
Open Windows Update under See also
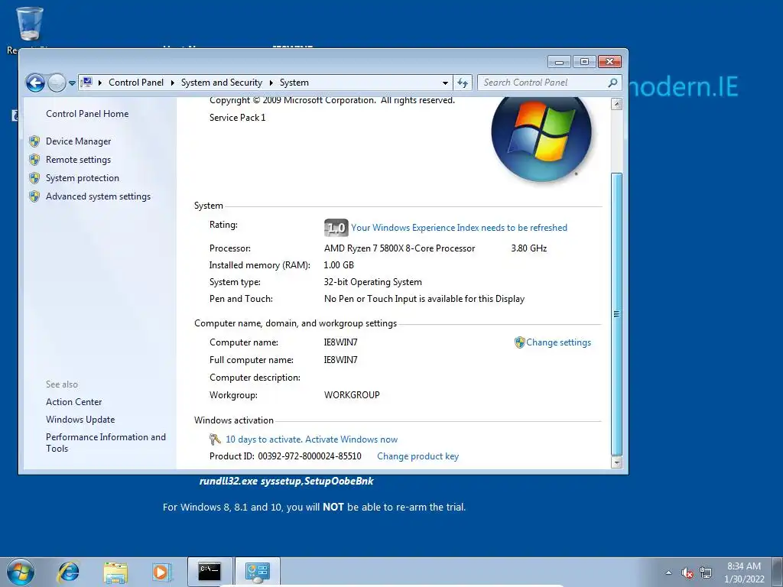pyautogui.click(x=80, y=420)
